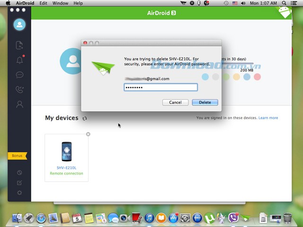Screen dimensions: 303x227
Task: Open the Edit menu
Action: click(43, 3)
